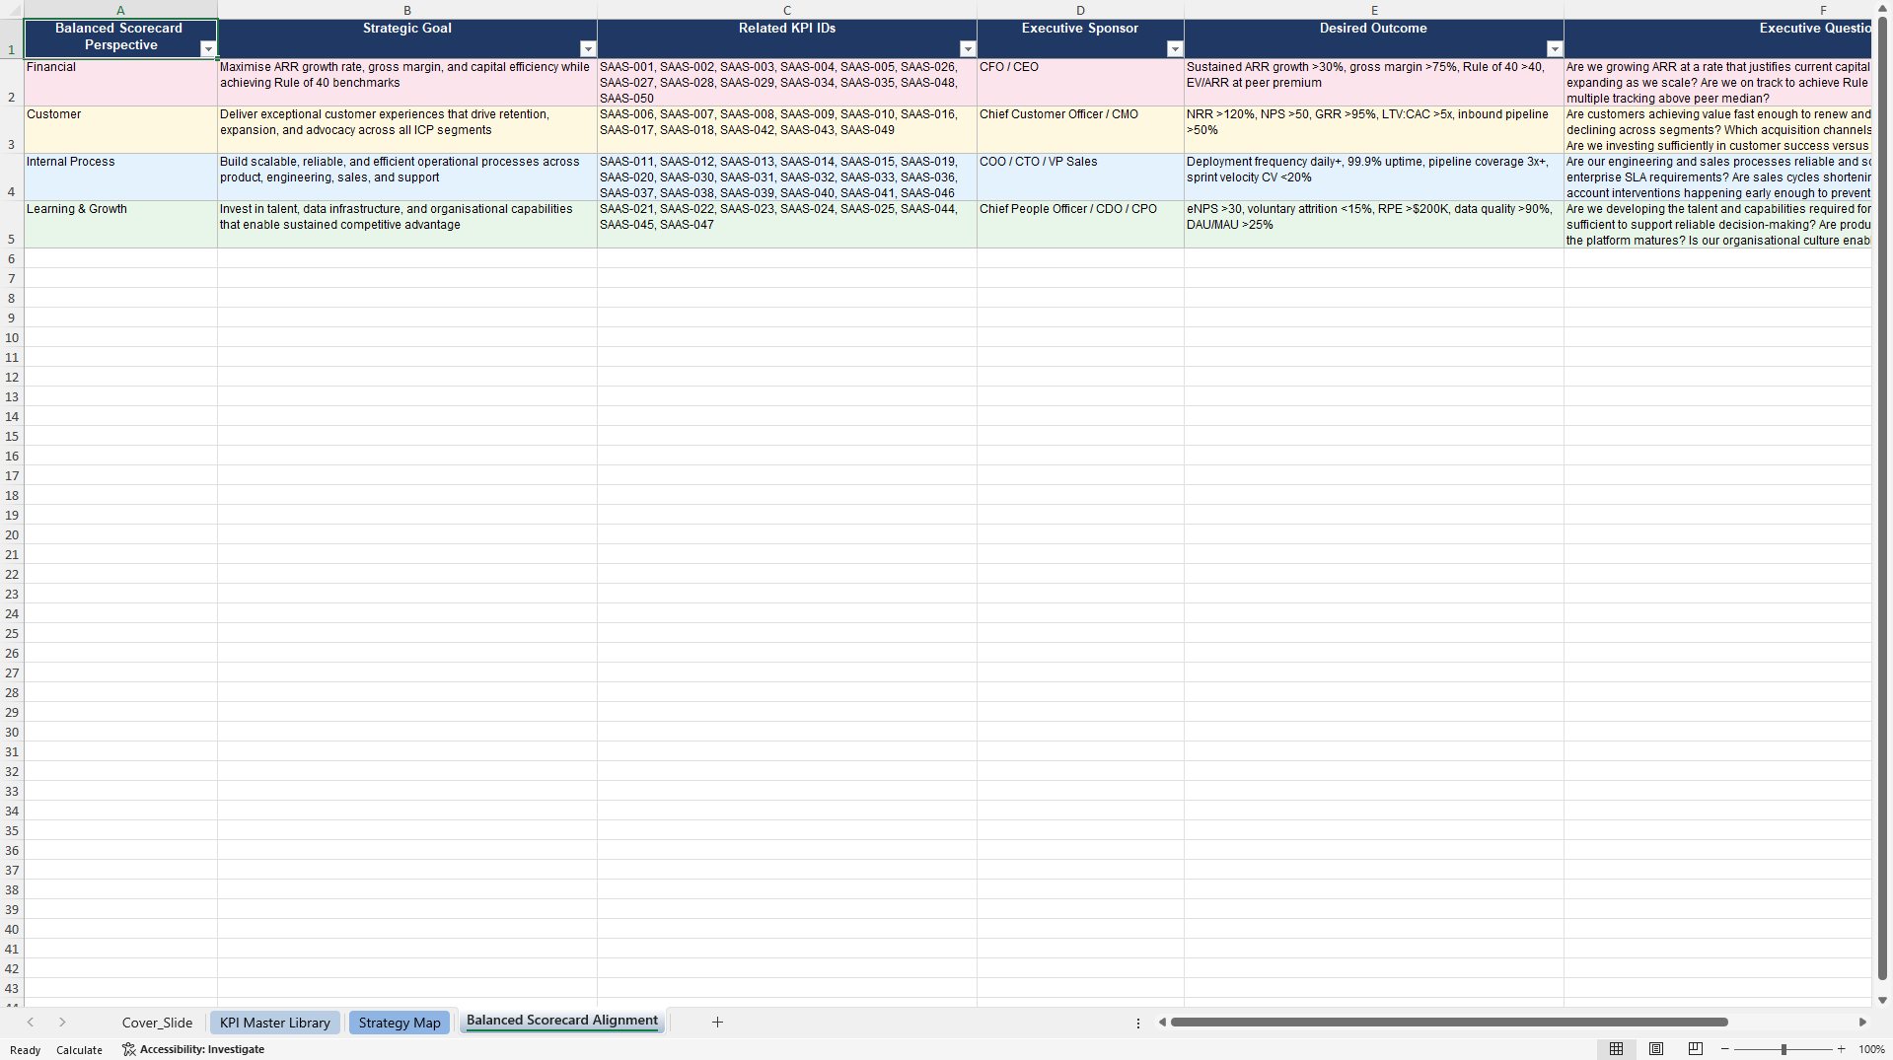Viewport: 1893px width, 1060px height.
Task: Click the scroll up arrow
Action: click(1882, 8)
